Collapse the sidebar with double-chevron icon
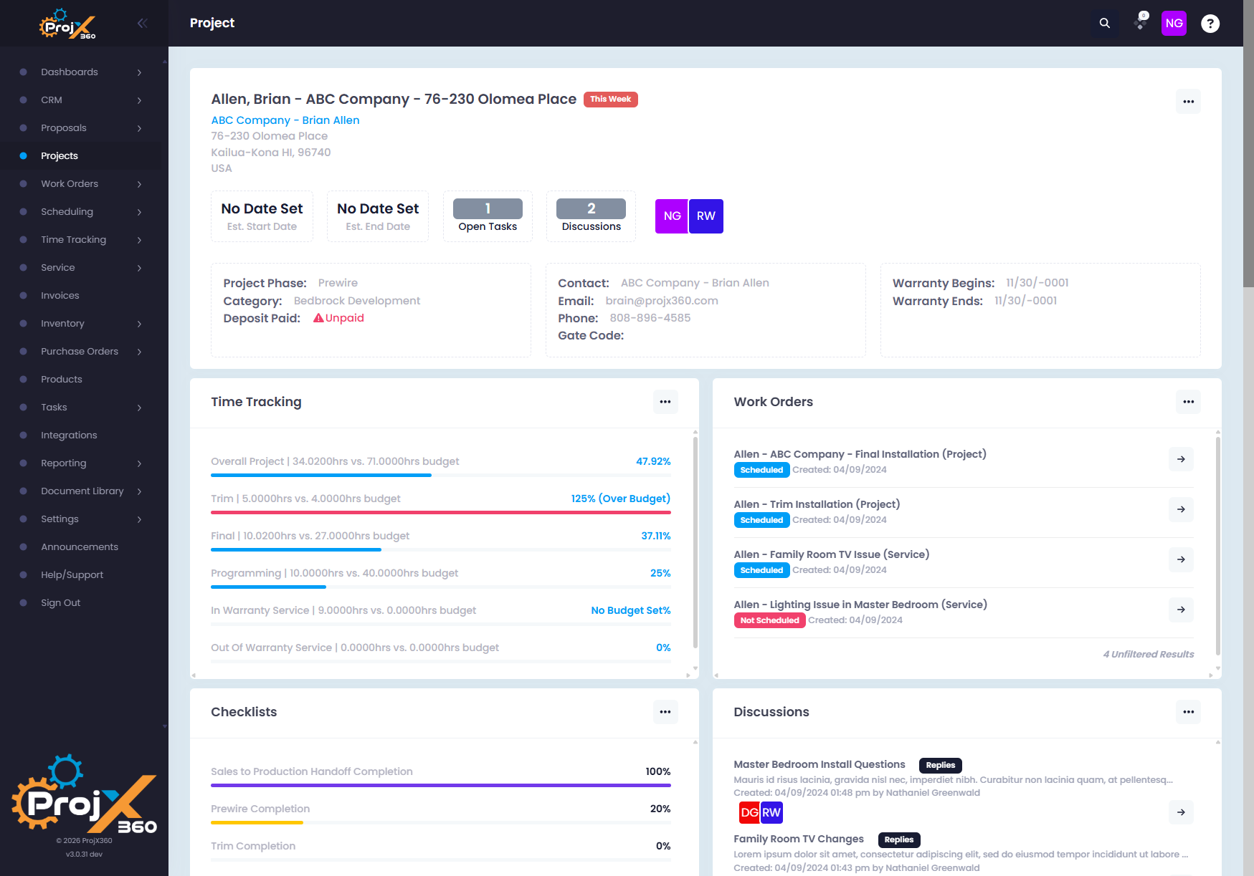1254x876 pixels. 143,23
